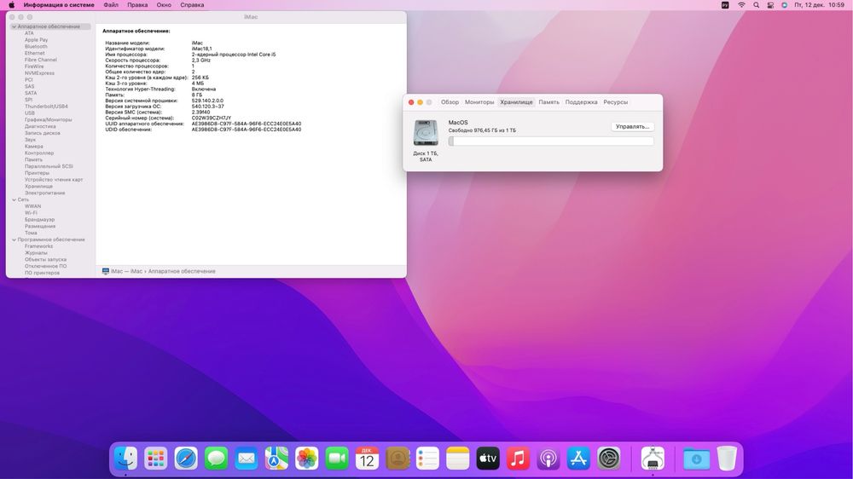Switch to the Поддержка tab
This screenshot has height=479, width=853.
click(581, 102)
